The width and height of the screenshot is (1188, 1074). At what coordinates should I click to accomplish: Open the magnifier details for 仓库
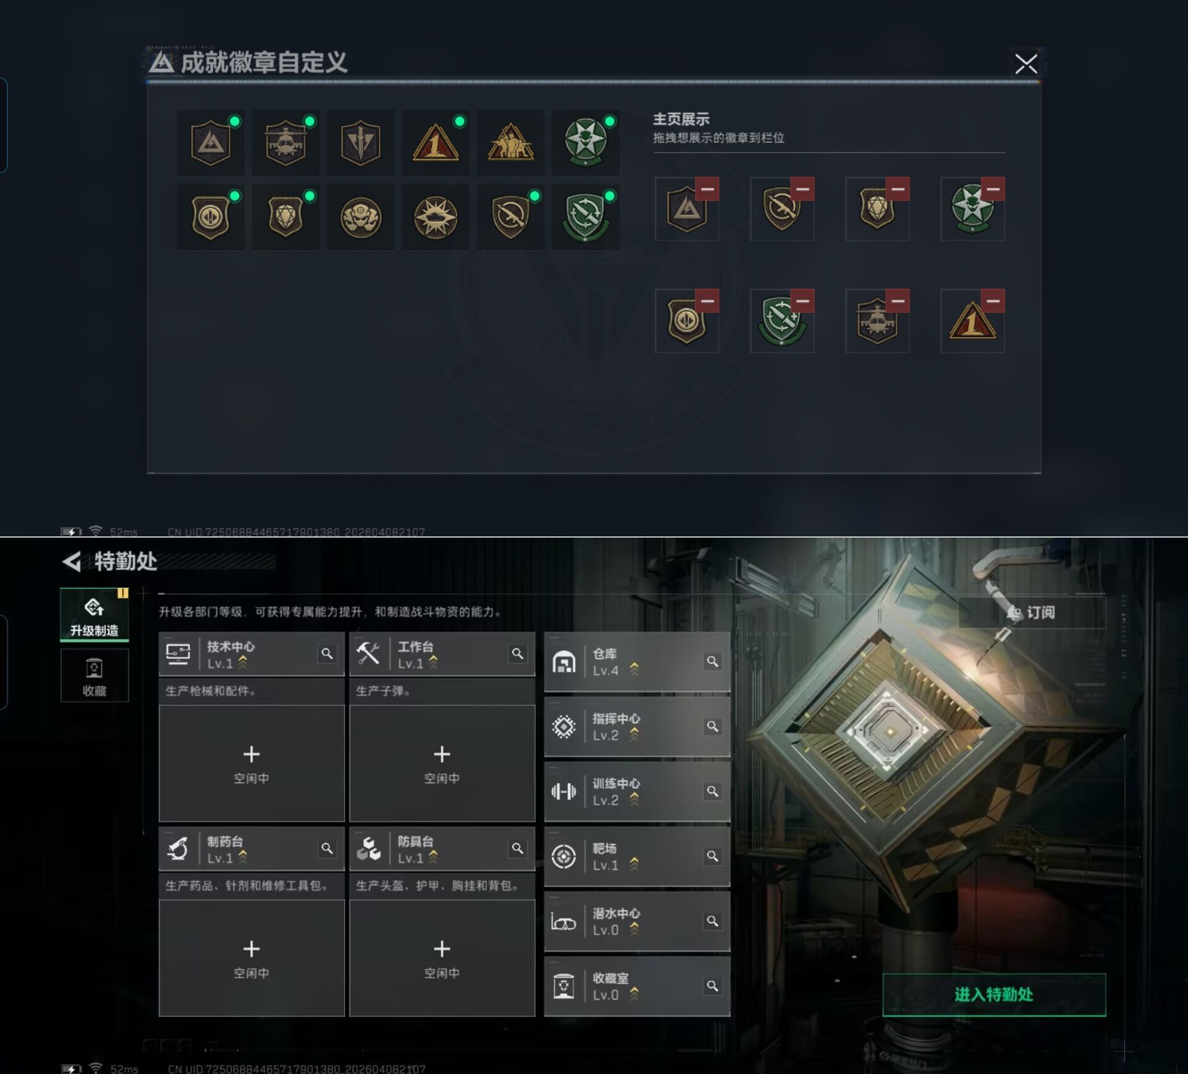click(x=712, y=661)
